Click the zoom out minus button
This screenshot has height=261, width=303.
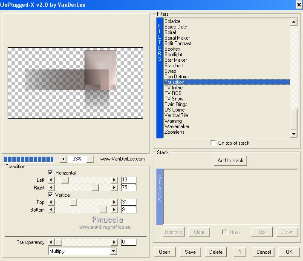(90, 159)
